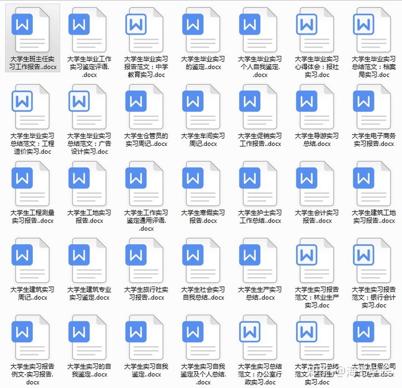Viewport: 402px width, 388px height.
Task: Click the 大学生仓管员的实习周记 docx icon
Action: click(146, 107)
